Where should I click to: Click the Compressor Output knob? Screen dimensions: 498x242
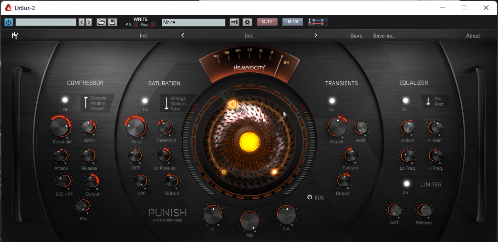click(x=92, y=181)
